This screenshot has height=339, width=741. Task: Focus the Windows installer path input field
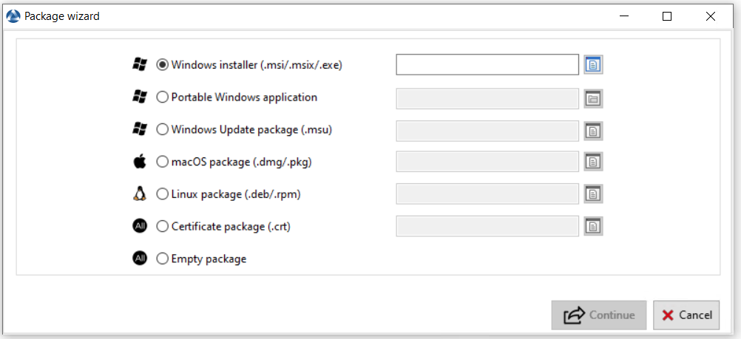click(x=487, y=65)
